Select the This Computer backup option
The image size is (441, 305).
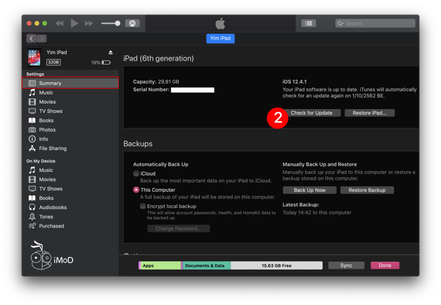click(137, 190)
